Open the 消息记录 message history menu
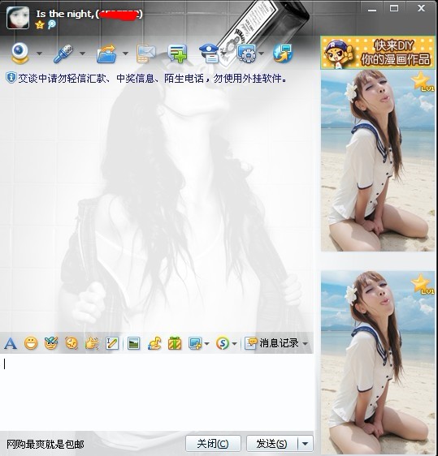The height and width of the screenshot is (456, 438). [x=275, y=343]
